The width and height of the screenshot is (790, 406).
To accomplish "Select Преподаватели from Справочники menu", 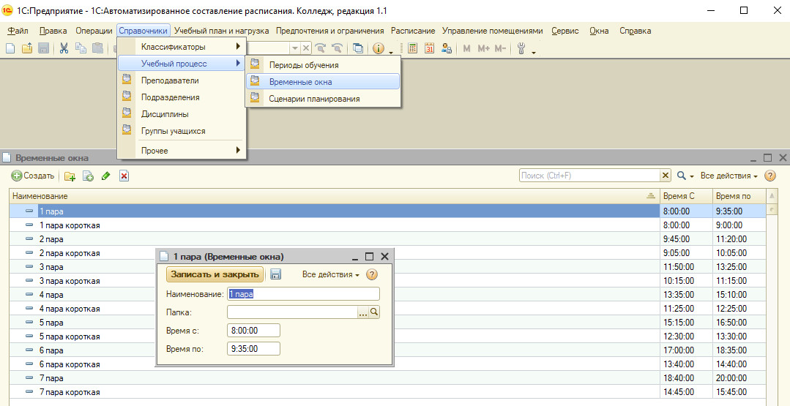I will pyautogui.click(x=182, y=80).
